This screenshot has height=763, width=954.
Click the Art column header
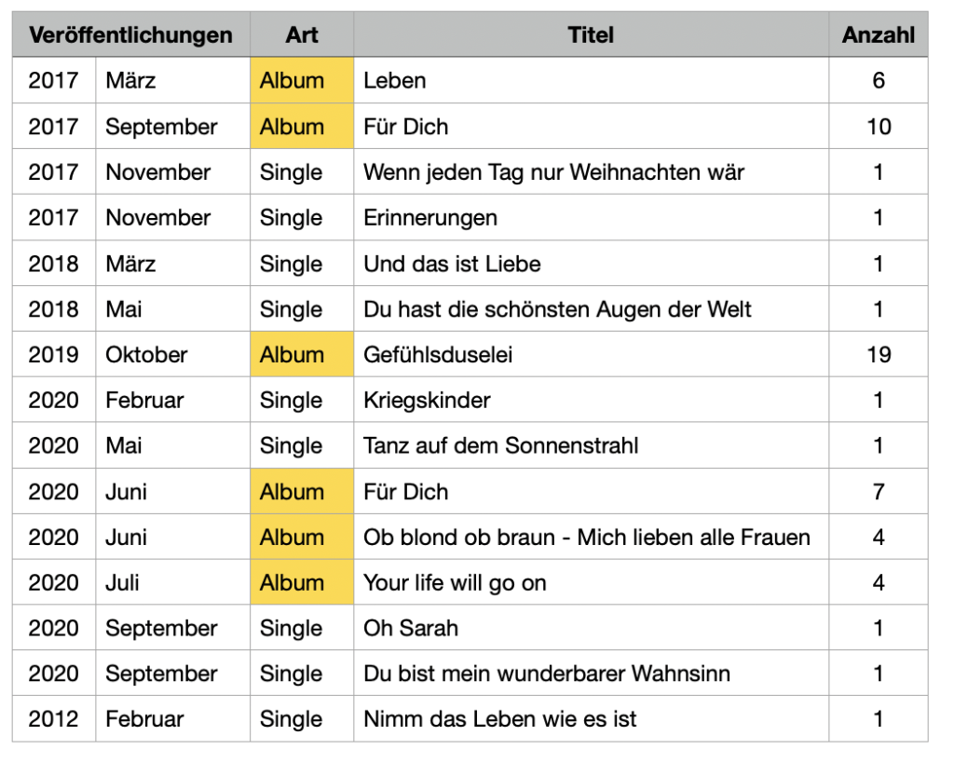[302, 34]
